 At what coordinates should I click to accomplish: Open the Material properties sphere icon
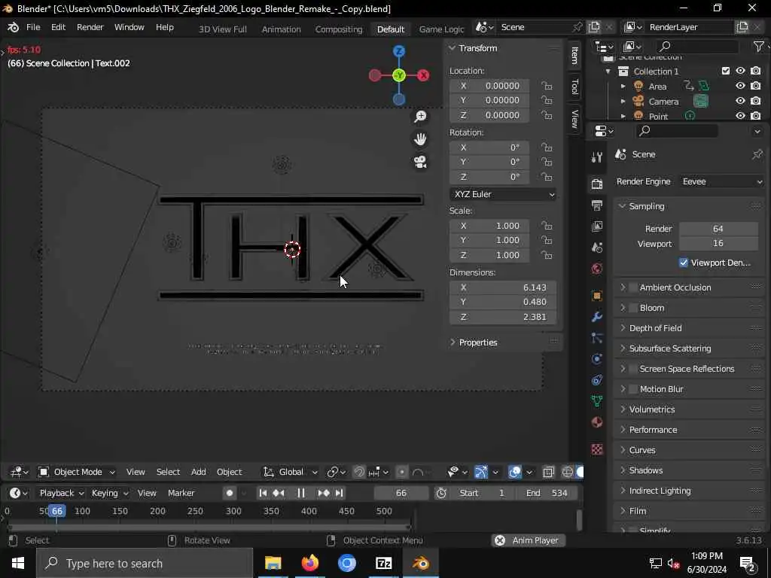[597, 422]
